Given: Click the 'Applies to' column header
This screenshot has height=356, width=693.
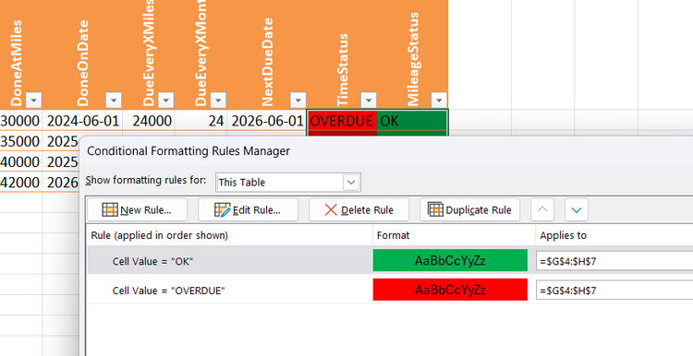Looking at the screenshot, I should [563, 235].
